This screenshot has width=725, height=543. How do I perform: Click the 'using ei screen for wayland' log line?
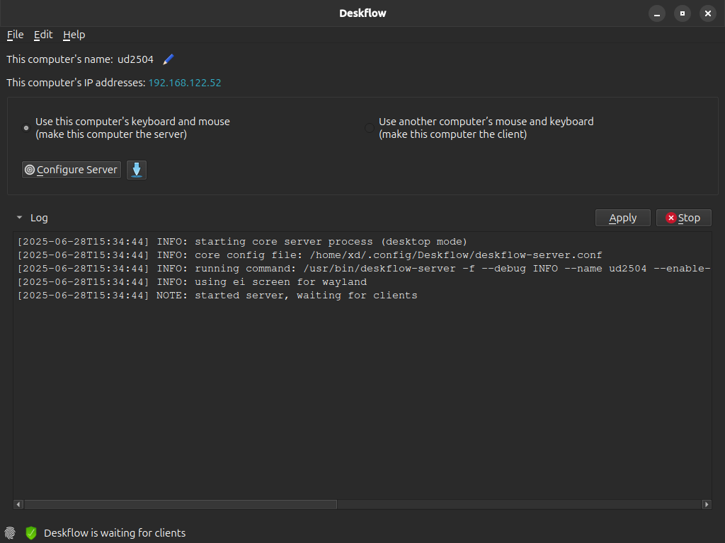(x=192, y=282)
